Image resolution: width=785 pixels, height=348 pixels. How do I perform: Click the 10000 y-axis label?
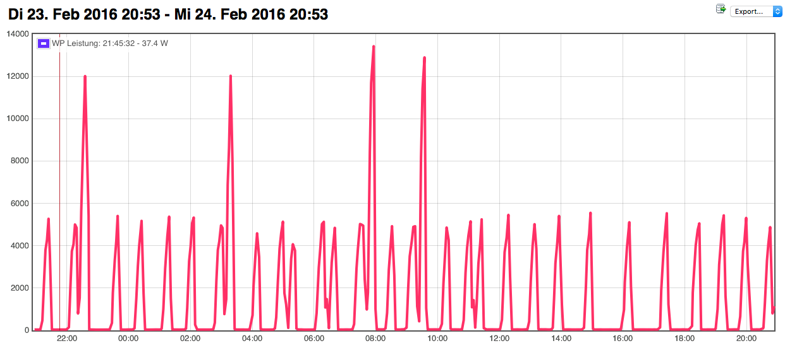(18, 119)
